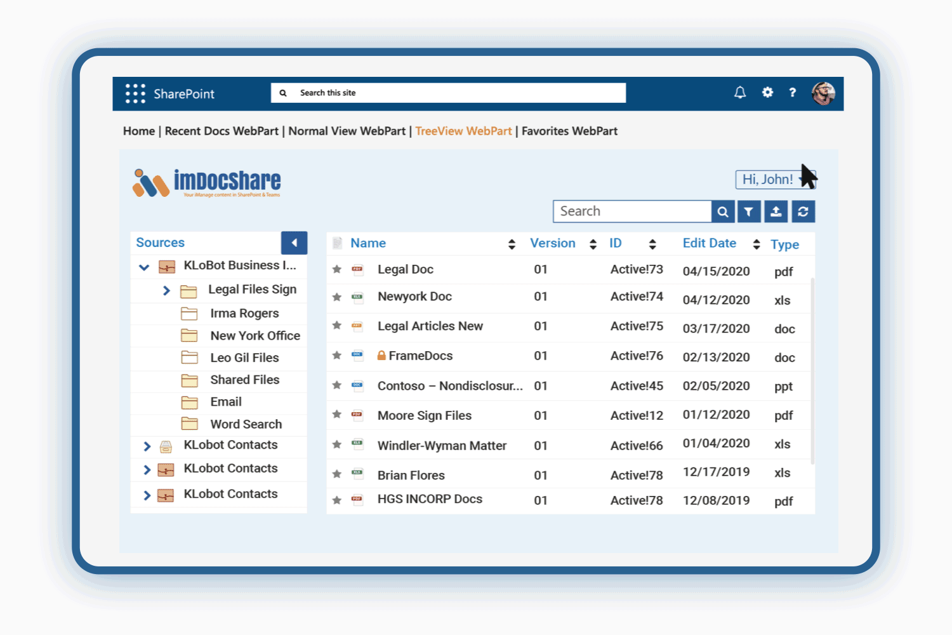Open the Word Search folder
This screenshot has width=952, height=635.
point(246,424)
